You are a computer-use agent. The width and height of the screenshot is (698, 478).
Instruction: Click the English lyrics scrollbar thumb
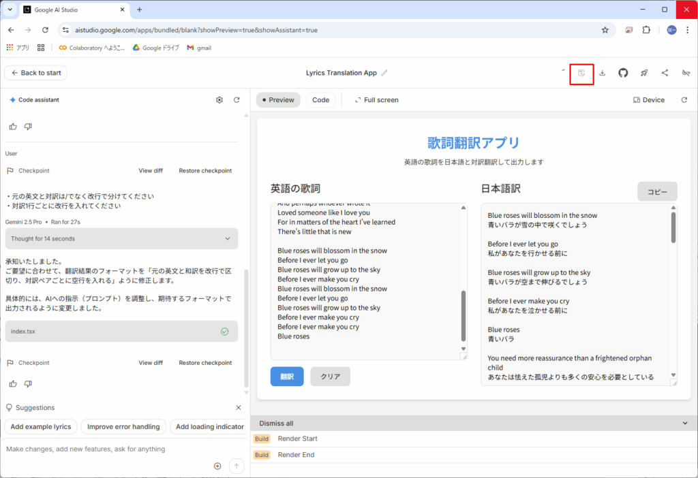(x=464, y=316)
